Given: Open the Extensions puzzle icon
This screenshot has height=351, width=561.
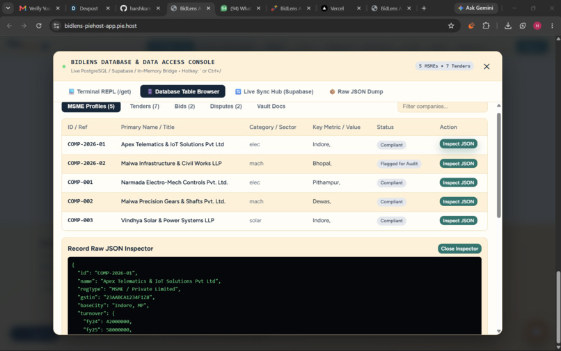Looking at the screenshot, I should (x=486, y=26).
